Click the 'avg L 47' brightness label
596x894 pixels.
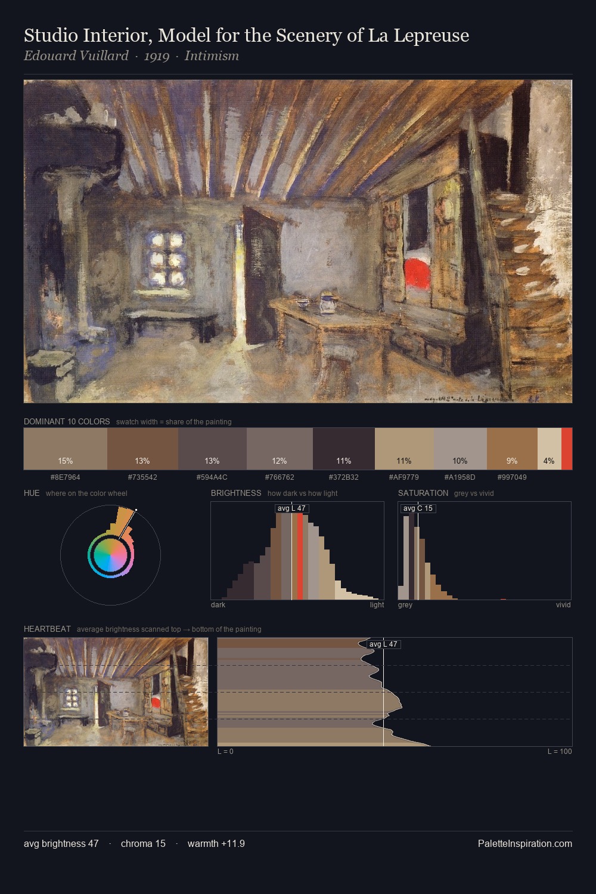click(x=291, y=508)
